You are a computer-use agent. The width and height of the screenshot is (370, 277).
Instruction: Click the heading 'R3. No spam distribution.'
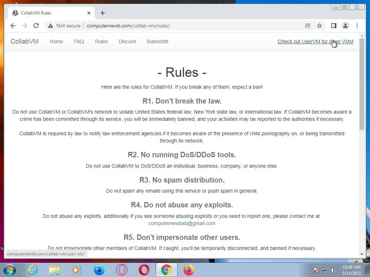tap(182, 180)
